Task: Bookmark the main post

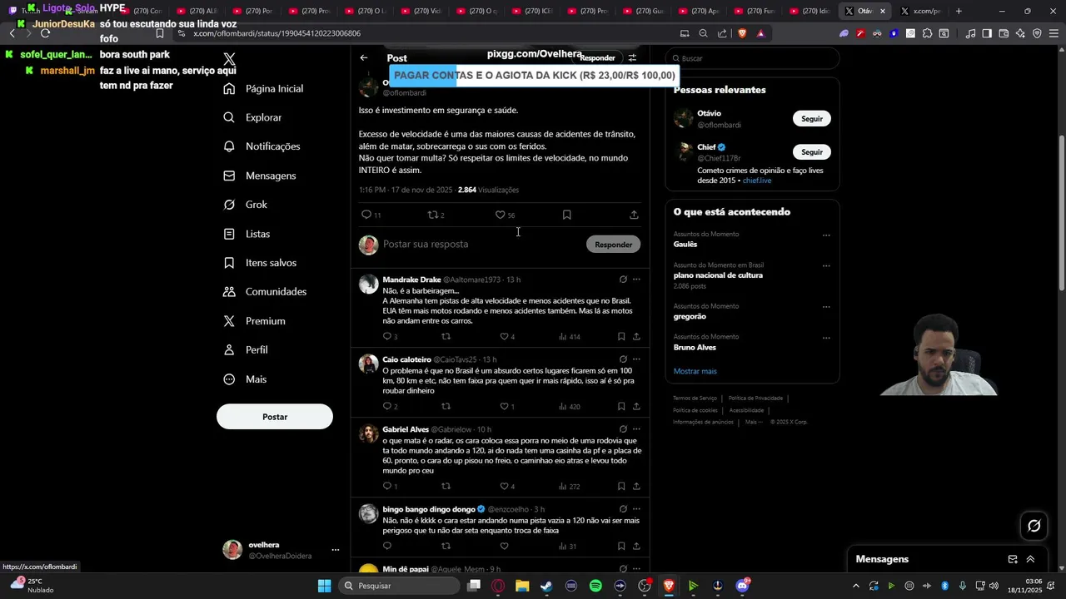Action: [x=566, y=215]
